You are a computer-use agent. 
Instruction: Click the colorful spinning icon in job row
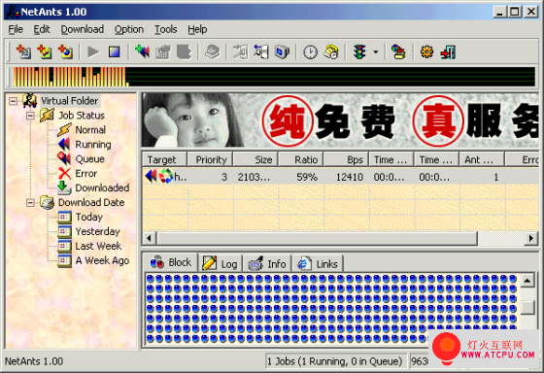(166, 176)
